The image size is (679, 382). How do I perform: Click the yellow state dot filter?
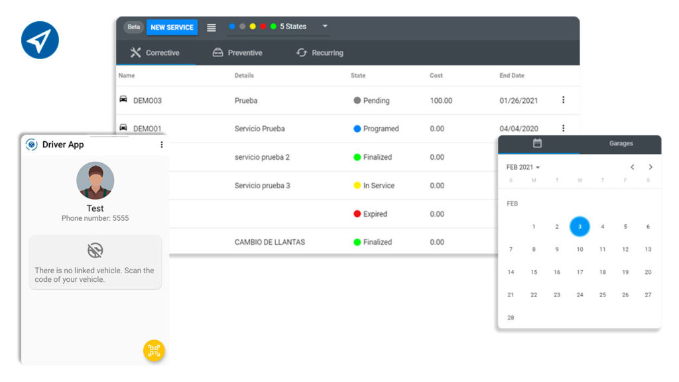click(x=253, y=27)
